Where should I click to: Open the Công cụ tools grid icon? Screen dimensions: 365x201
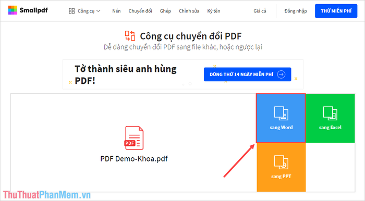coord(72,11)
